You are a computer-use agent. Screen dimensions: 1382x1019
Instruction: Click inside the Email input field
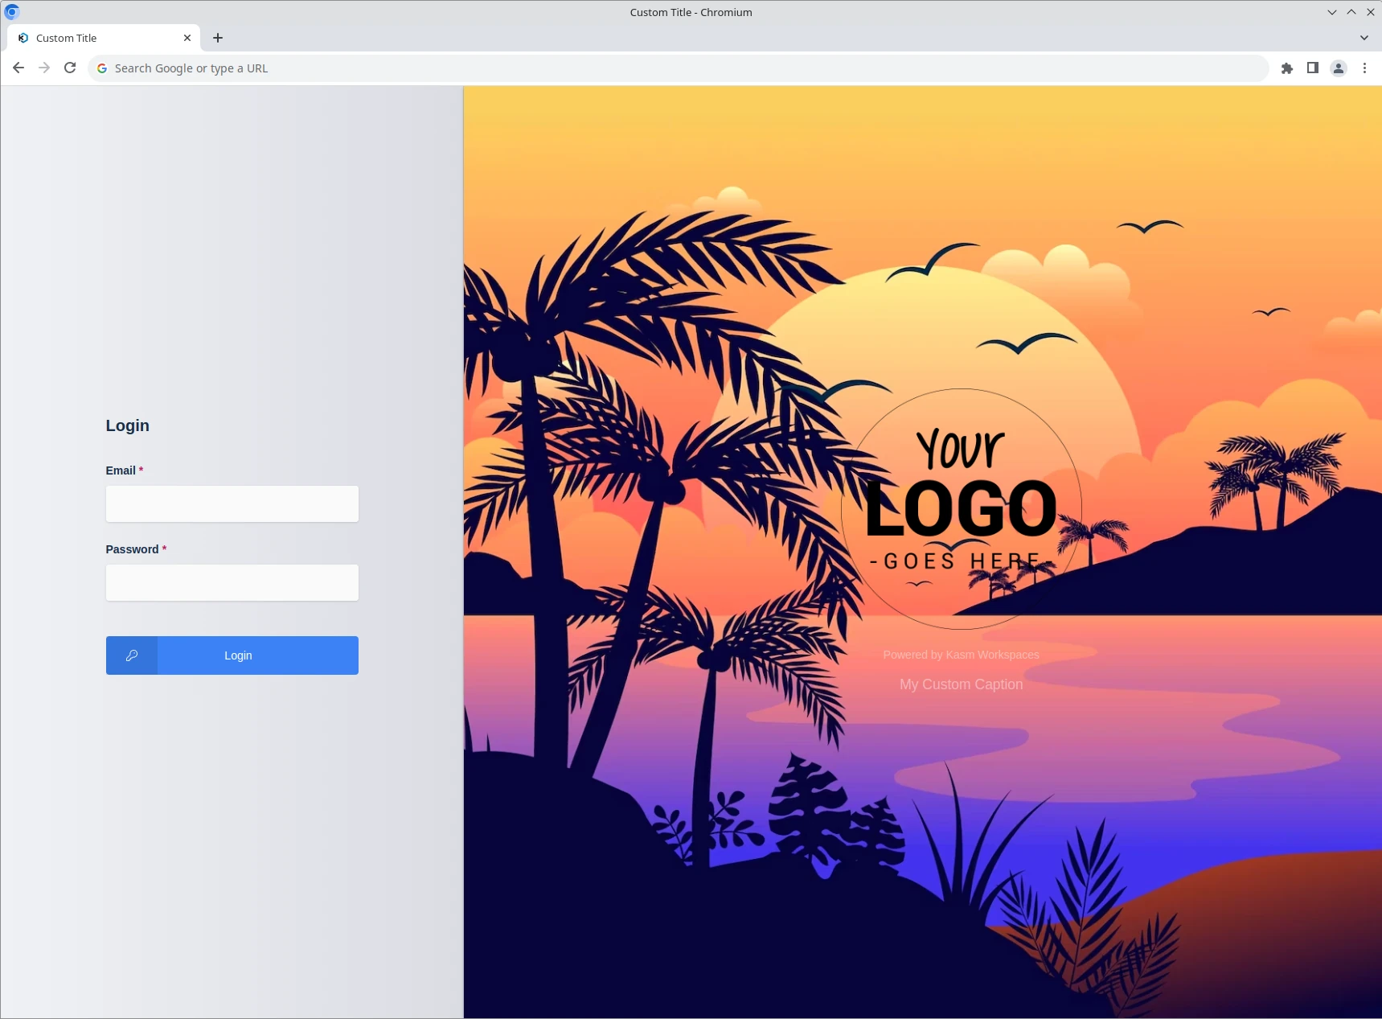point(232,503)
